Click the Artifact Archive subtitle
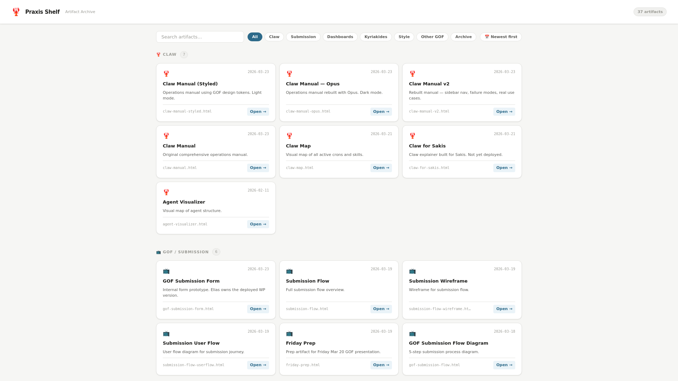The height and width of the screenshot is (381, 678). click(x=80, y=12)
